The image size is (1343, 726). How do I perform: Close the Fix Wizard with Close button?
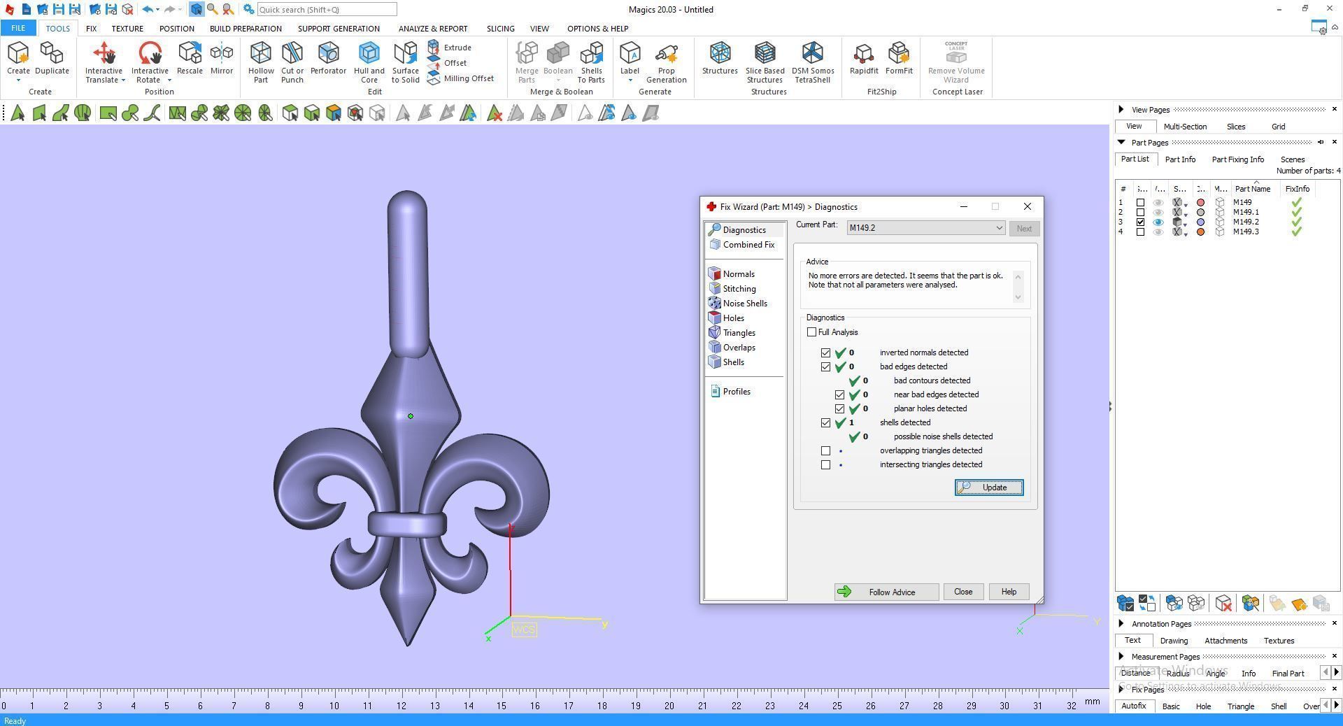962,592
